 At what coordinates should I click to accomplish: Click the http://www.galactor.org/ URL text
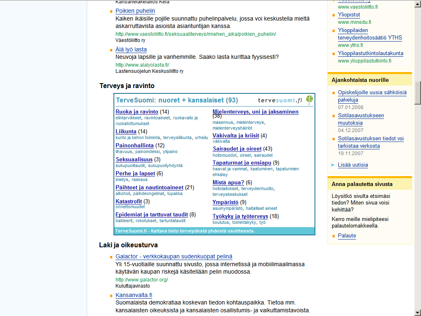click(x=142, y=280)
